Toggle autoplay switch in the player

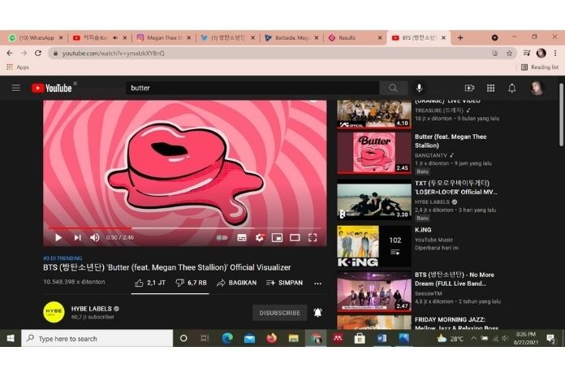point(222,237)
